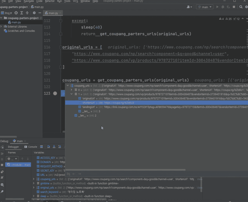Expand gmtime in the Variables pane

[34, 183]
